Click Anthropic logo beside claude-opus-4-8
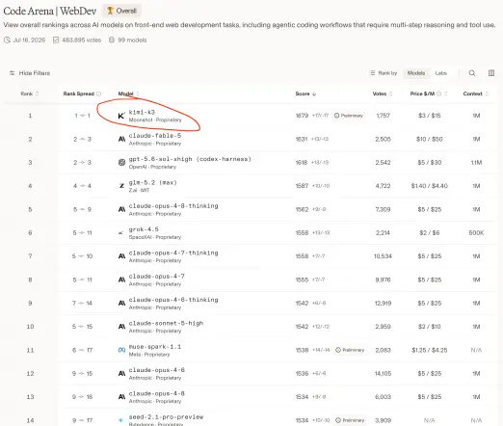This screenshot has height=426, width=503. coord(121,397)
